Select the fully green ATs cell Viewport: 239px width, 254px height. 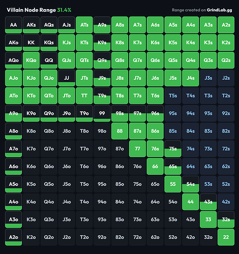click(84, 25)
